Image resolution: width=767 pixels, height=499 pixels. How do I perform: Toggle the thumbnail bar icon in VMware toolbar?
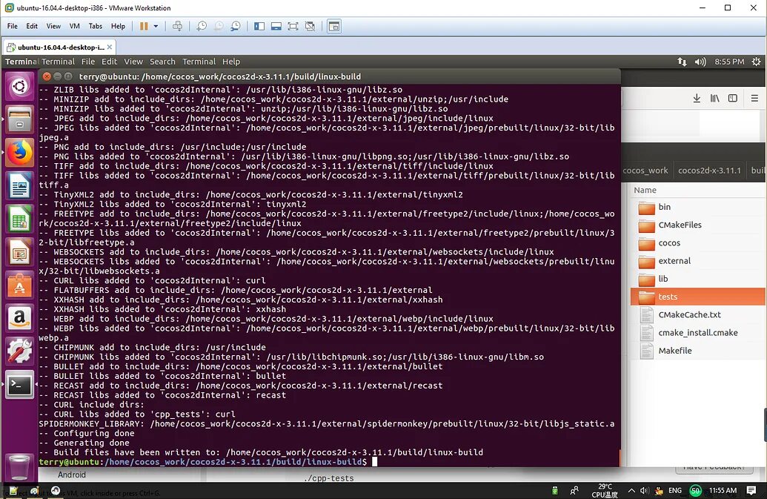pyautogui.click(x=276, y=26)
